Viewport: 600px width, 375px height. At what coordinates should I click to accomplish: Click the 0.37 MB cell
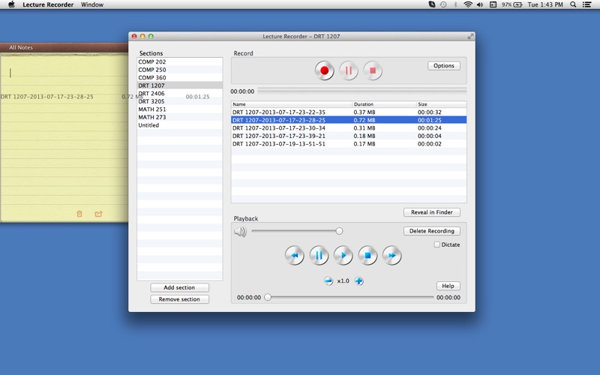[x=364, y=112]
